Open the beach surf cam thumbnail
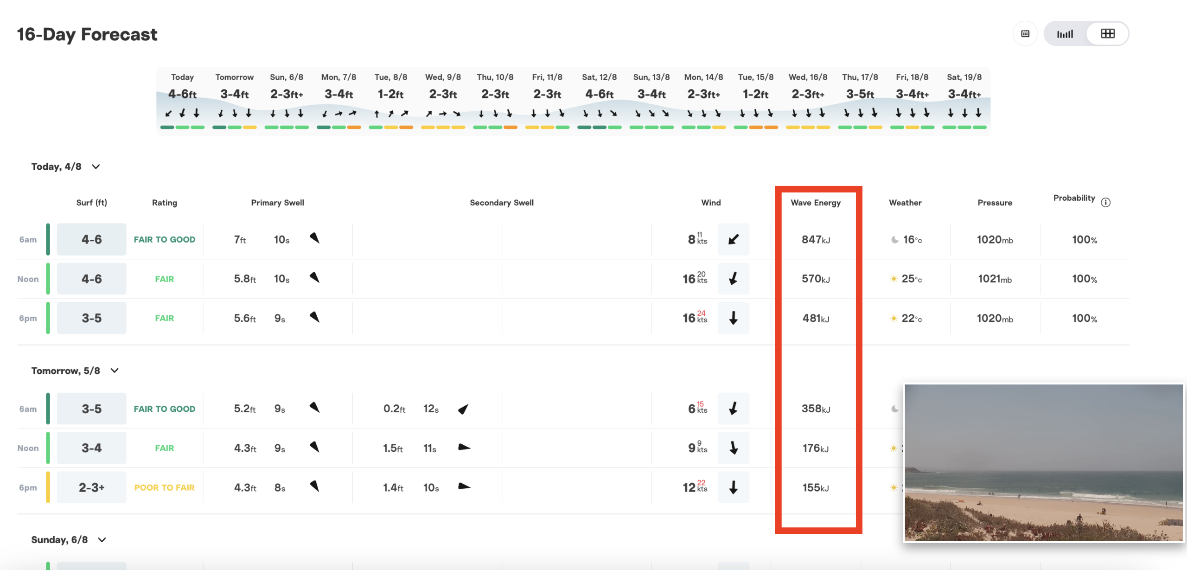This screenshot has width=1187, height=570. tap(1043, 462)
